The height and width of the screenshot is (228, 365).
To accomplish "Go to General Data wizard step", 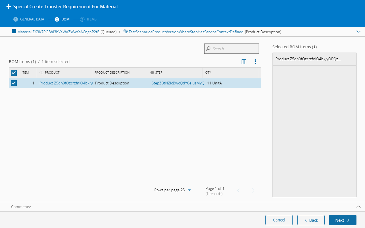I will click(x=29, y=19).
